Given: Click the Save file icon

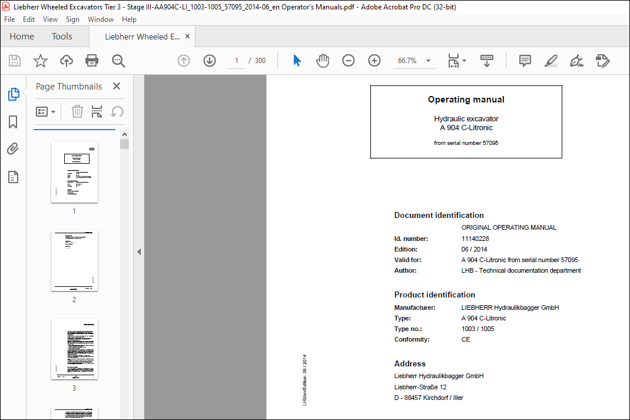Looking at the screenshot, I should [15, 61].
